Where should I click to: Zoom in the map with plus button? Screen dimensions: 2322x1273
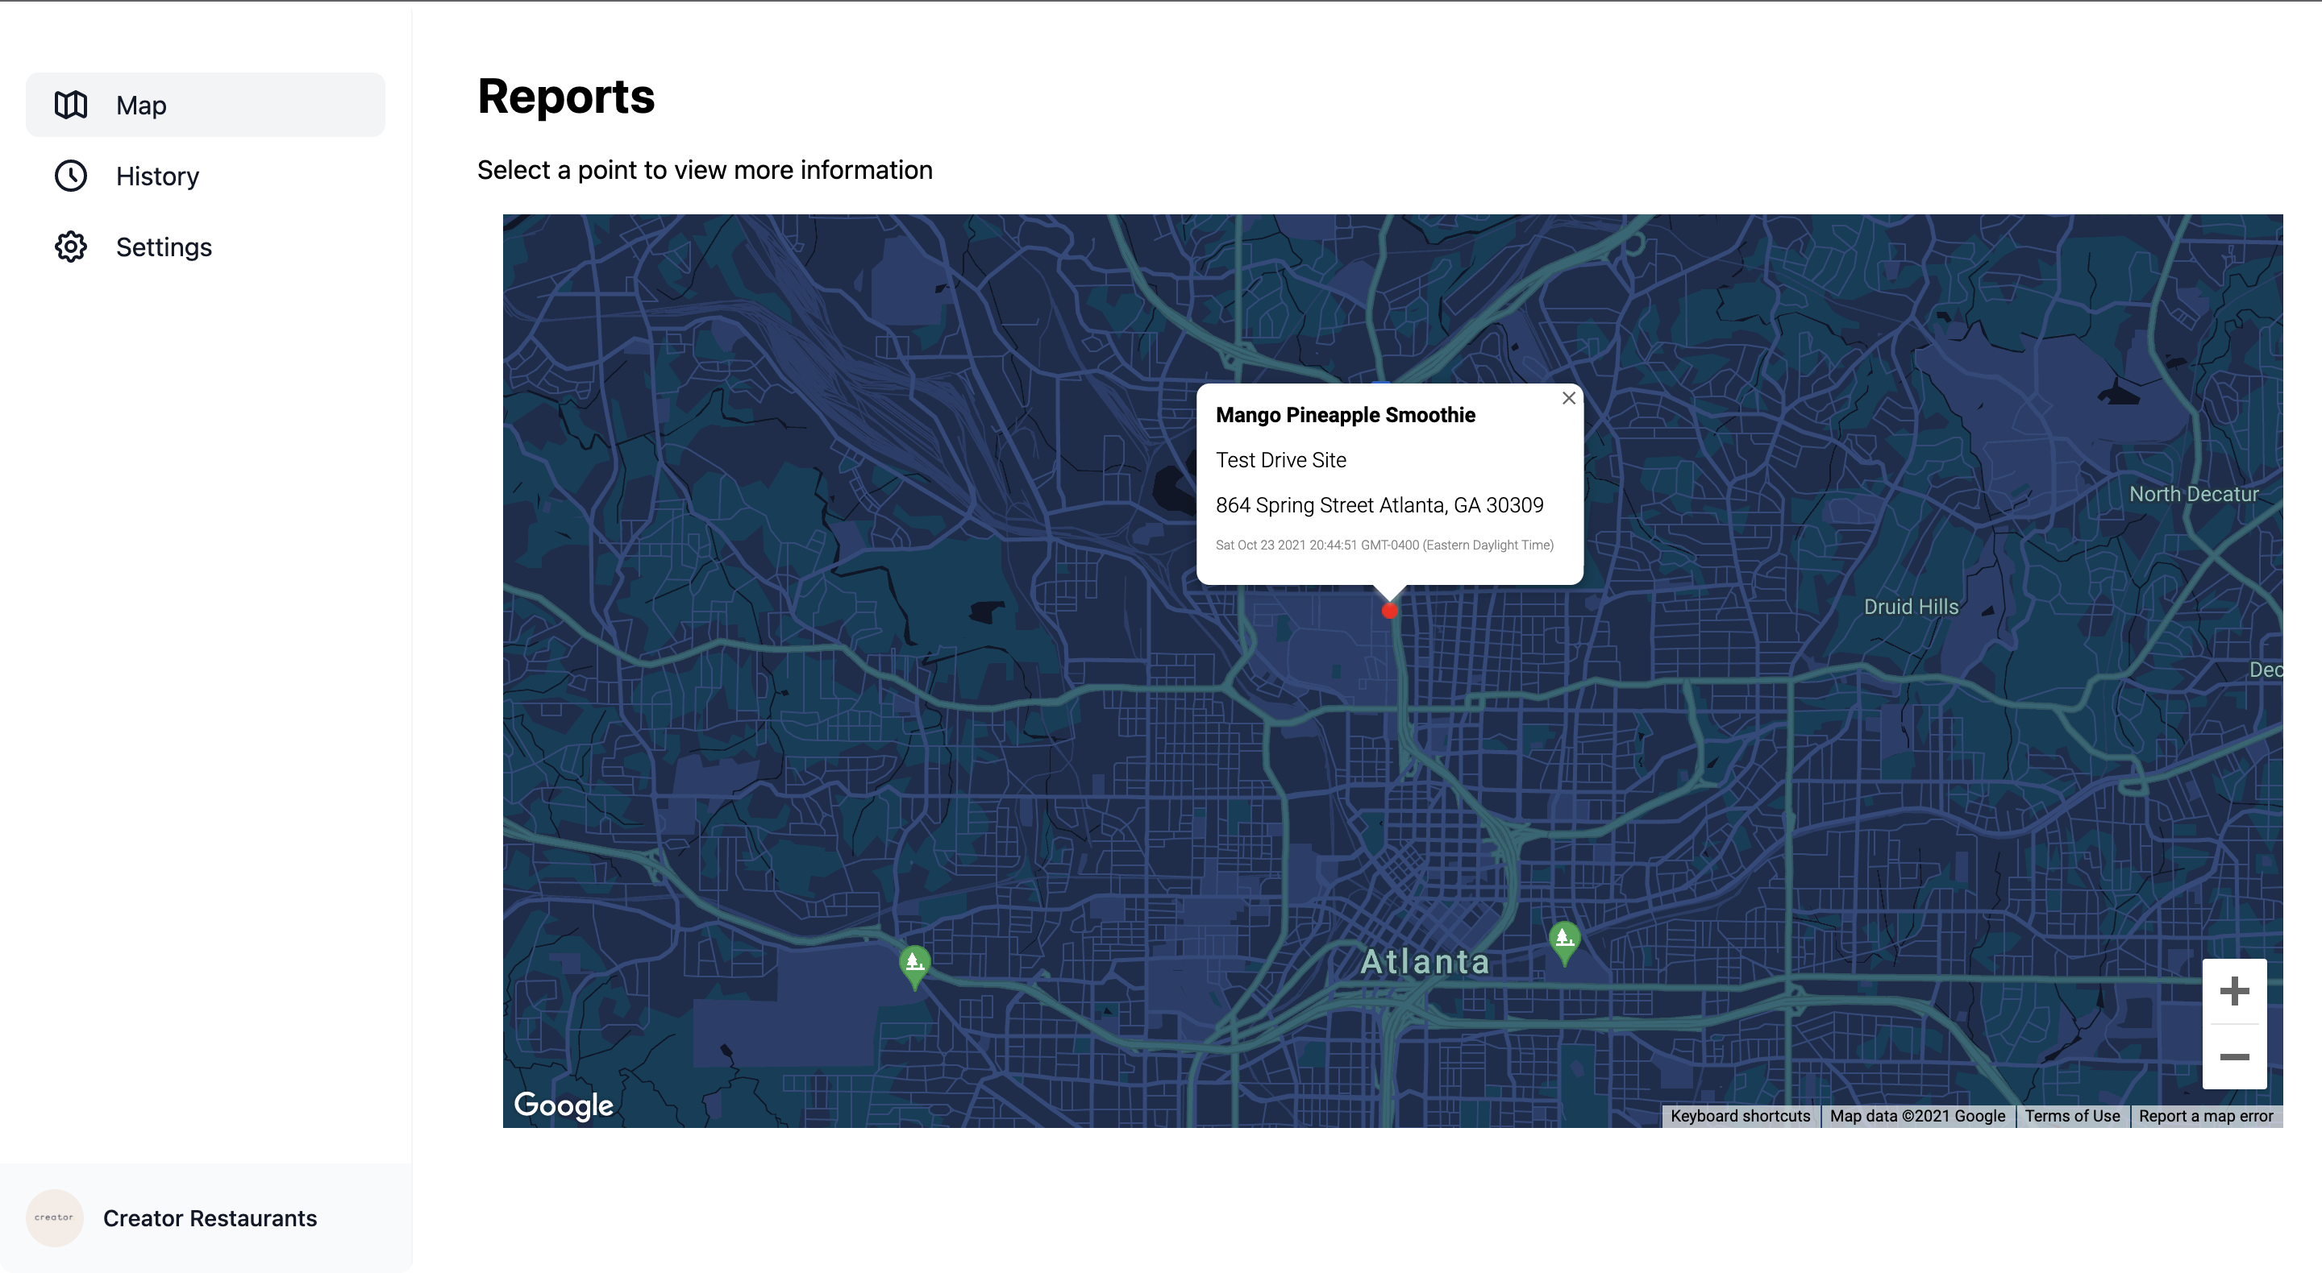pyautogui.click(x=2233, y=992)
